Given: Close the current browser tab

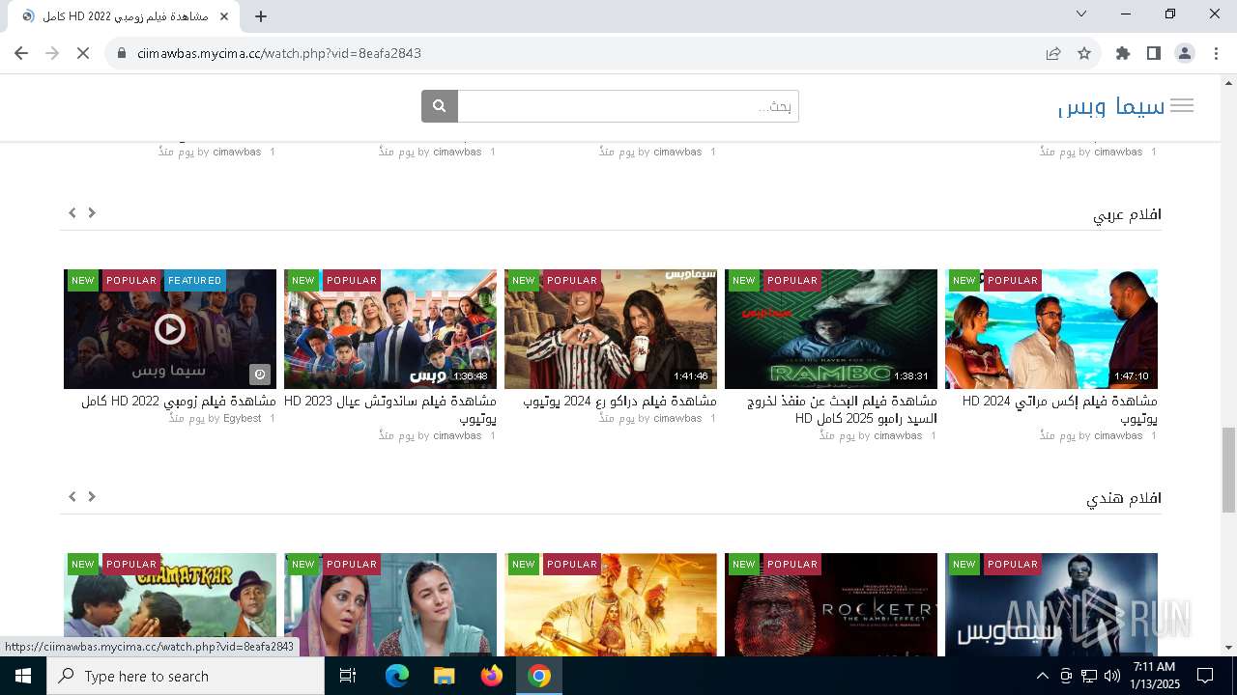Looking at the screenshot, I should pyautogui.click(x=224, y=16).
